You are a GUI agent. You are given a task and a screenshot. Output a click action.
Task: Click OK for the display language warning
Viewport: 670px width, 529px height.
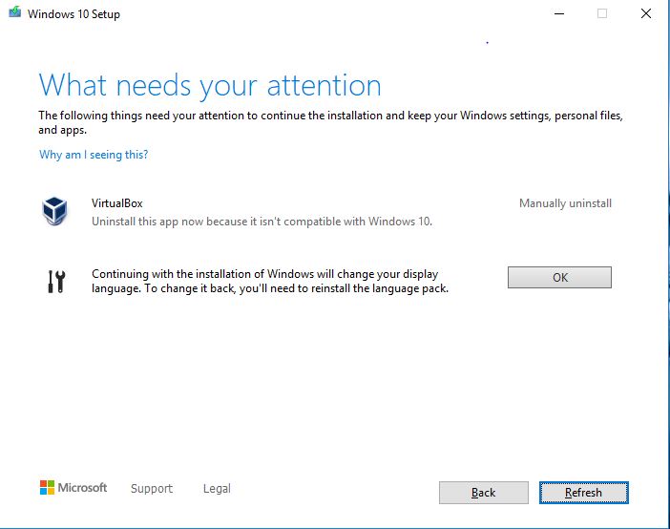click(x=559, y=278)
